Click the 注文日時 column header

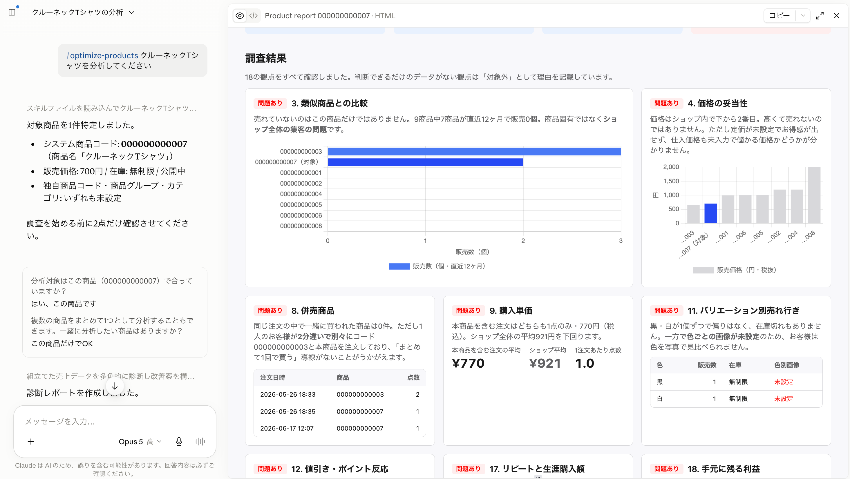tap(273, 378)
